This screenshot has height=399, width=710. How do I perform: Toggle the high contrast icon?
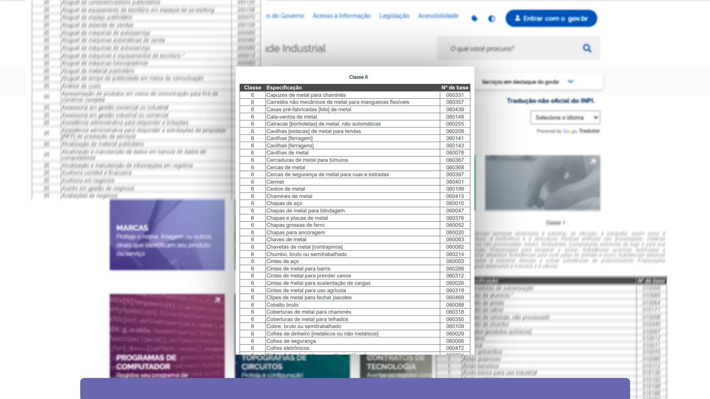491,18
